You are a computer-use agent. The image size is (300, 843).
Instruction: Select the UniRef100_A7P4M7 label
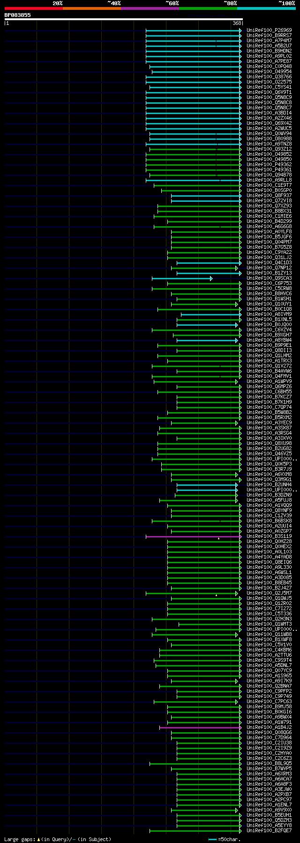269,41
